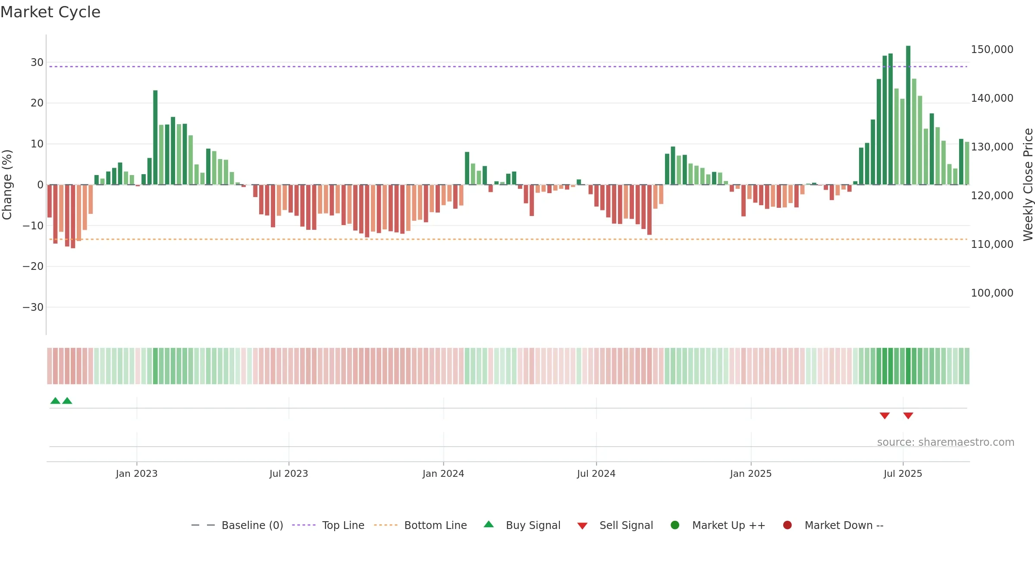Click the 100,000 price axis tick
The image size is (1035, 582).
point(992,293)
